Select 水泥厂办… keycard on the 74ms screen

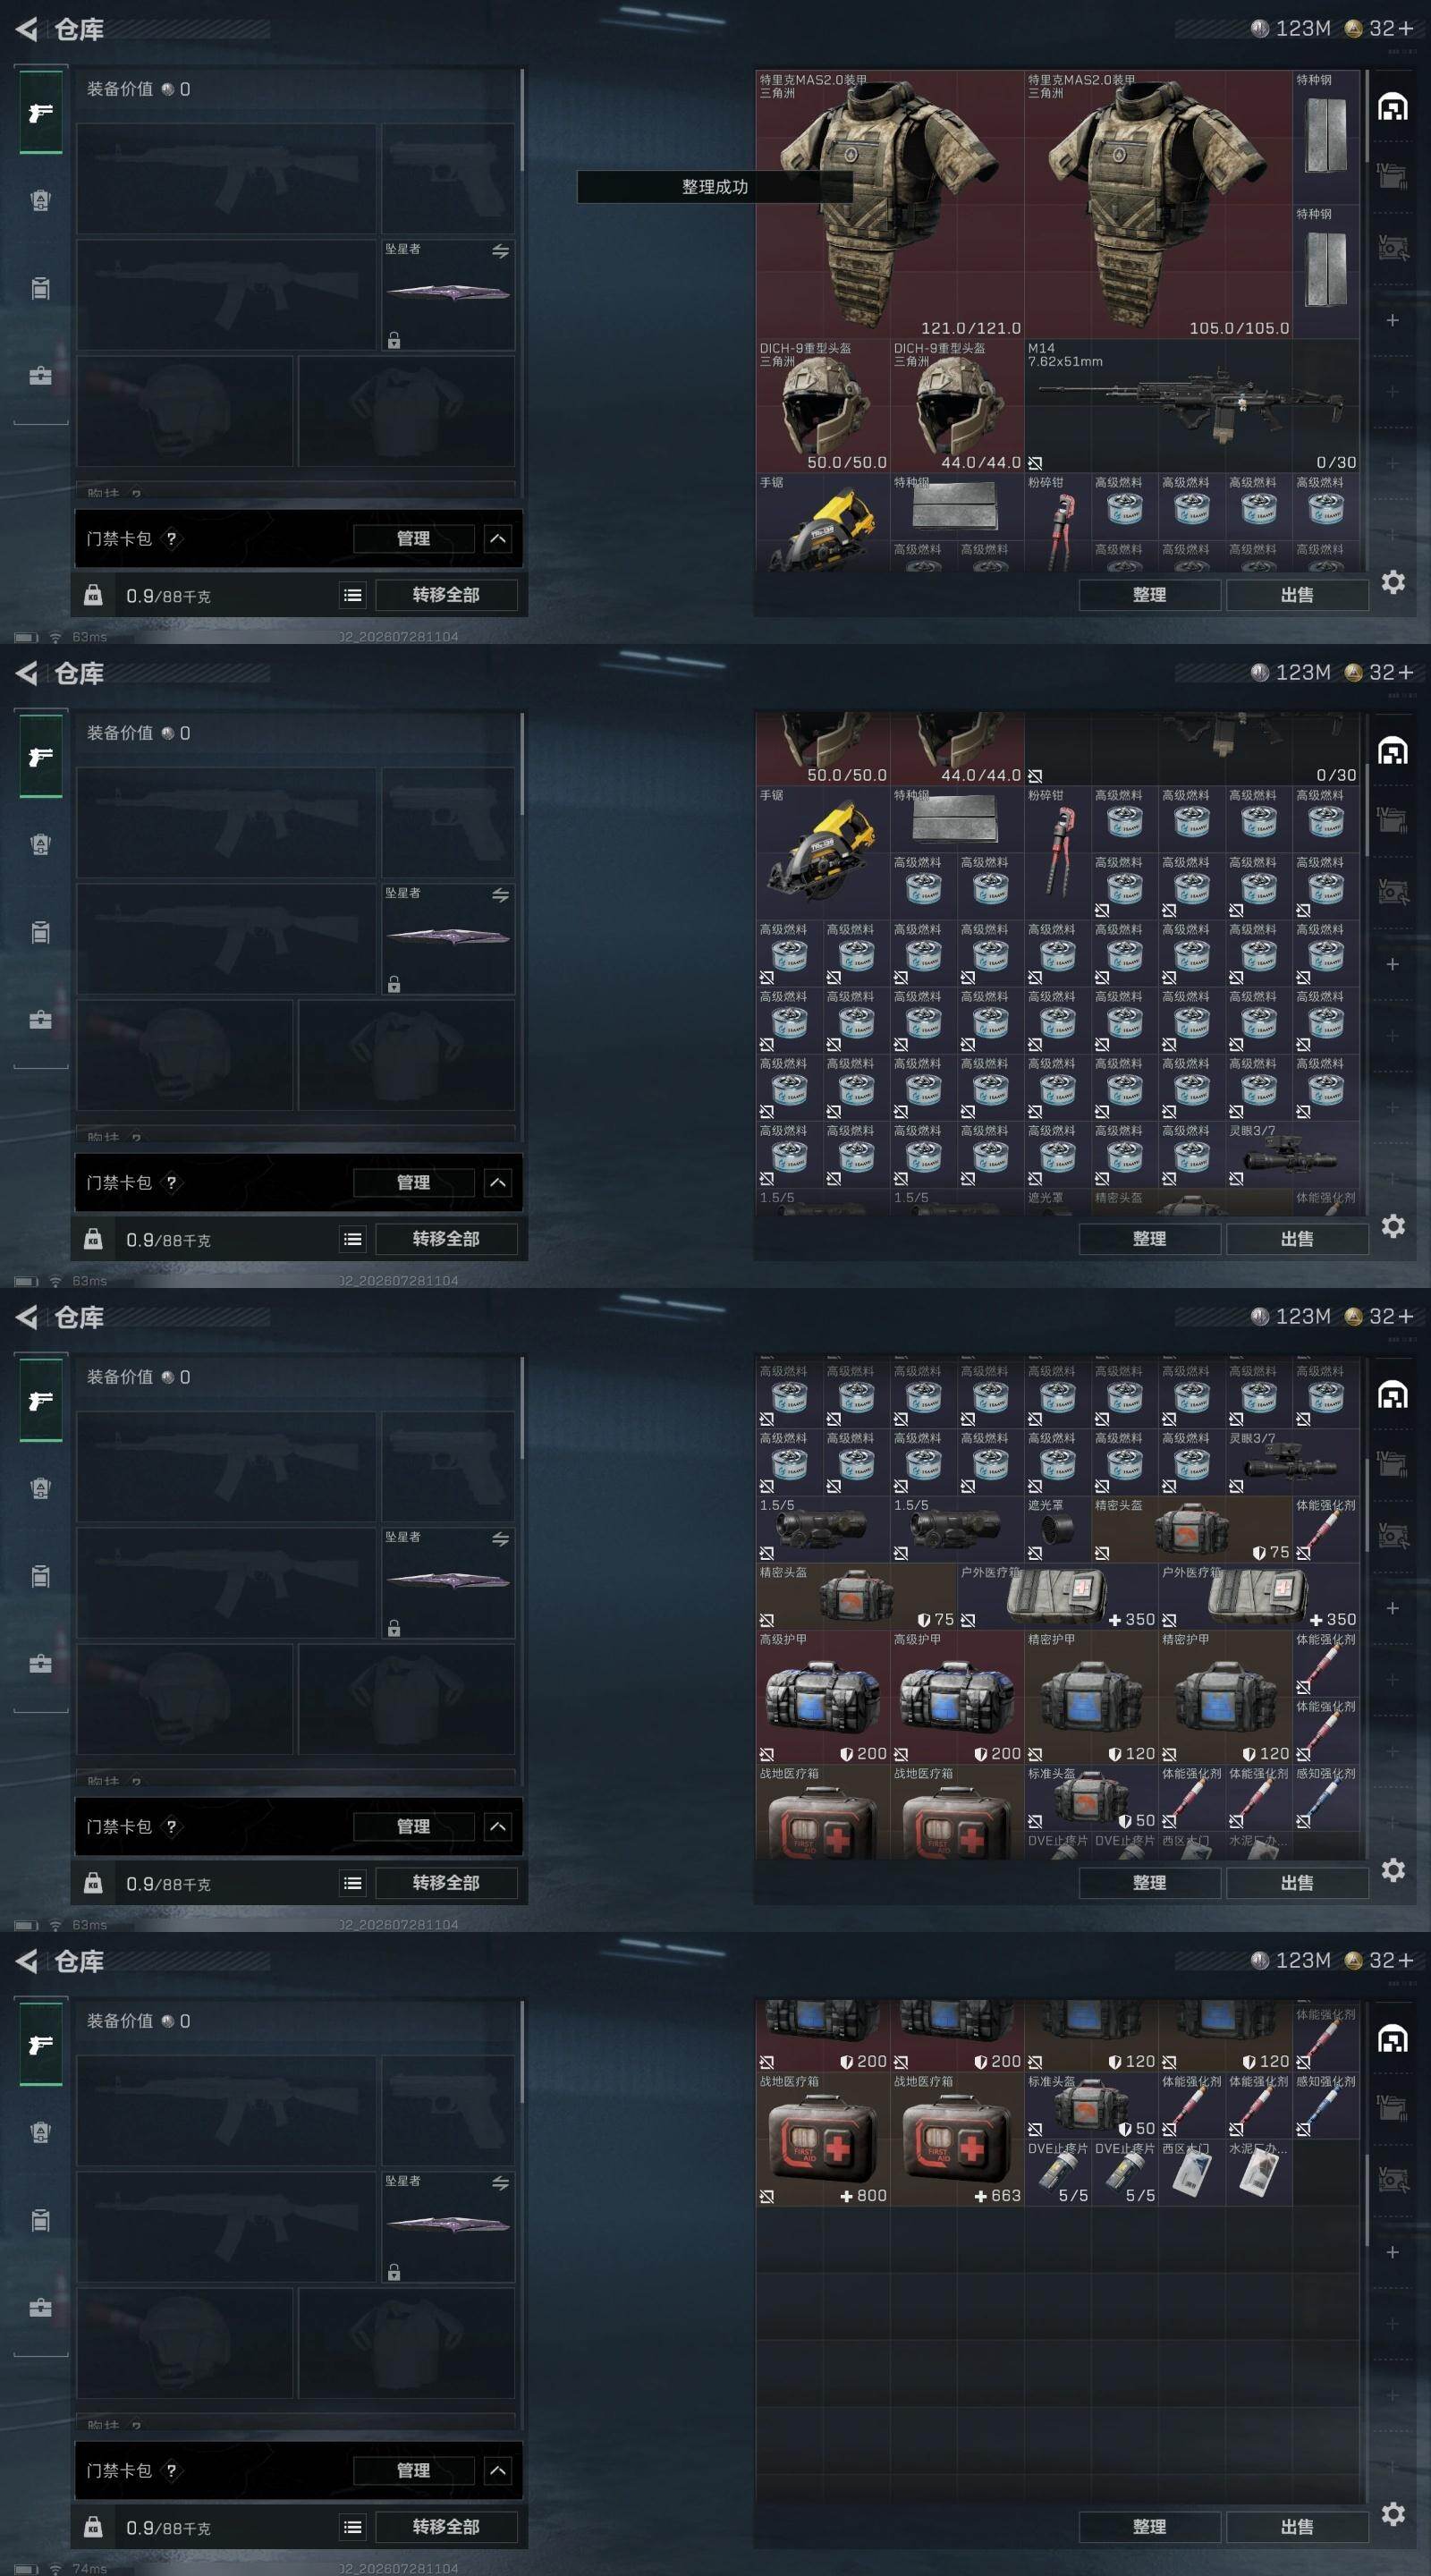[1259, 2172]
